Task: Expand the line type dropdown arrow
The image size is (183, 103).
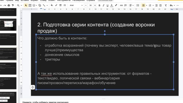Action: (x=47, y=5)
